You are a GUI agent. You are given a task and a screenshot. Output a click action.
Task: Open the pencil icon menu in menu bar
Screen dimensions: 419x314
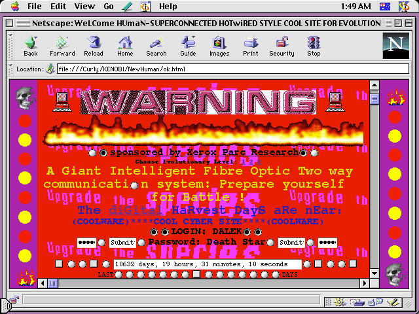127,7
